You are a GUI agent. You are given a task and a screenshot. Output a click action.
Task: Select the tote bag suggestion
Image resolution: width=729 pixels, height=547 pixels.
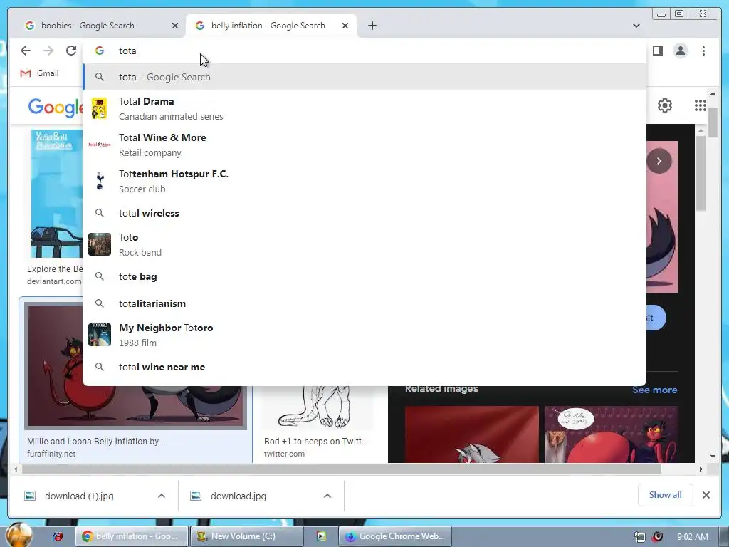364,276
